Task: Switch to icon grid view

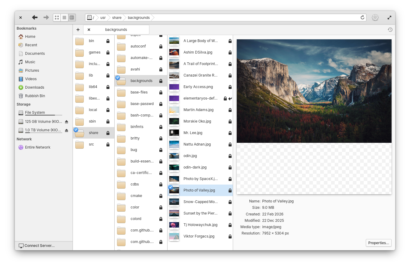Action: (57, 18)
